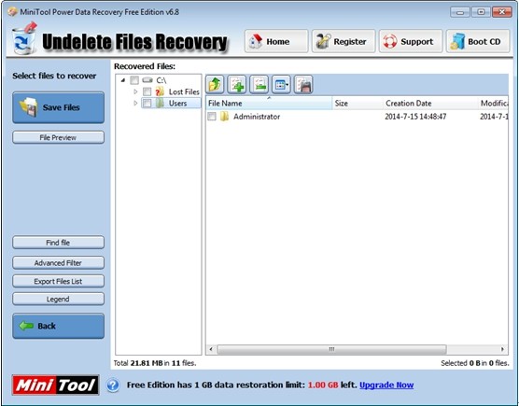Click the Lost Files folder icon
The width and height of the screenshot is (519, 406).
(160, 91)
